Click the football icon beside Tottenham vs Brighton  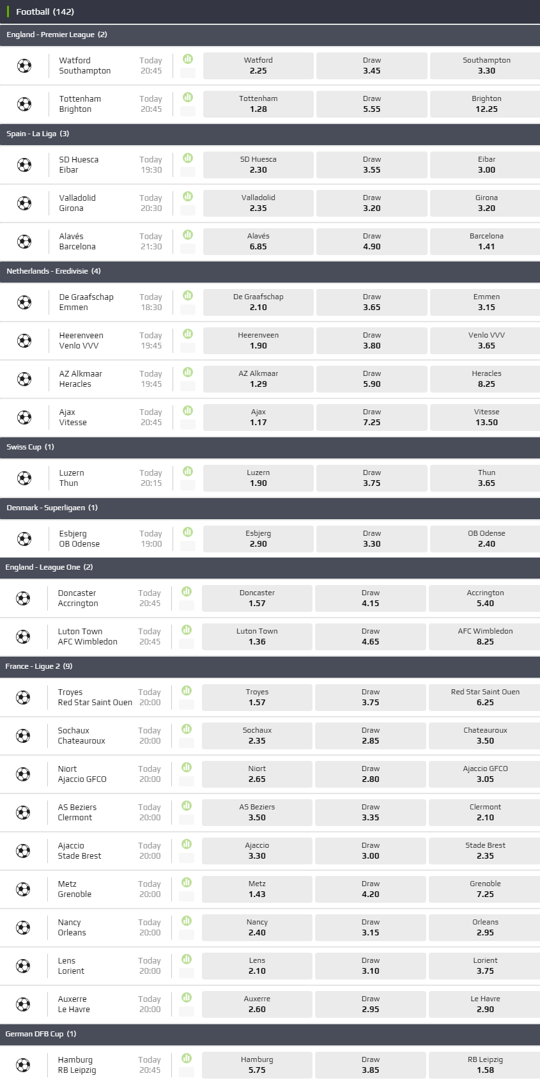24,104
